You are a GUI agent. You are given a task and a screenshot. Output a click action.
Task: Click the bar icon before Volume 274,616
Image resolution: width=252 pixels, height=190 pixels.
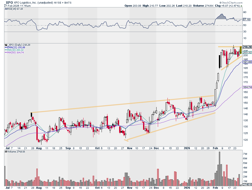click(6, 152)
